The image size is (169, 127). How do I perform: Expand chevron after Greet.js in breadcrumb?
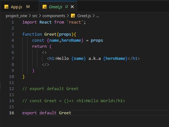click(x=94, y=16)
